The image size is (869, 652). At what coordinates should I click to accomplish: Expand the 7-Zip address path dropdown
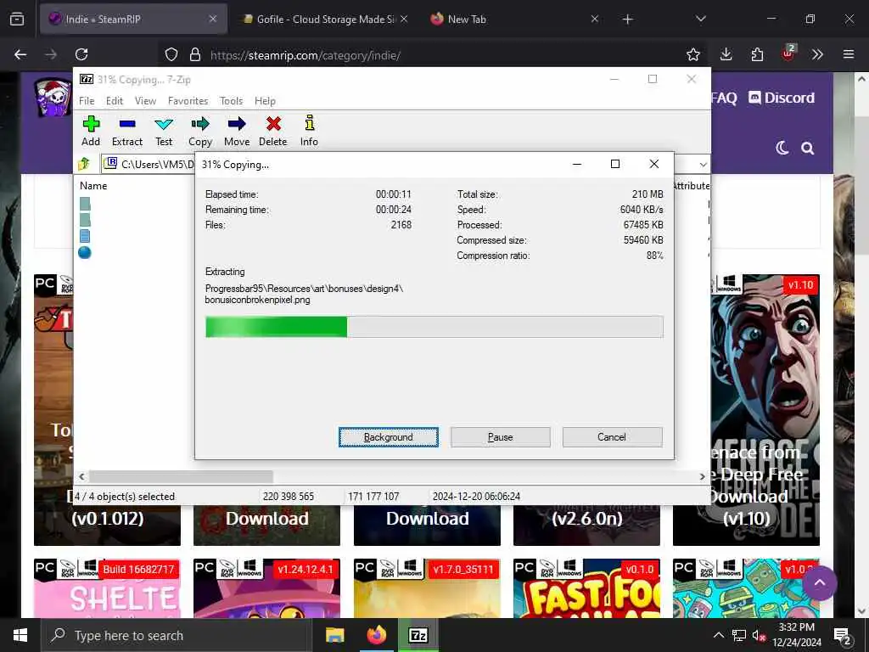tap(703, 165)
